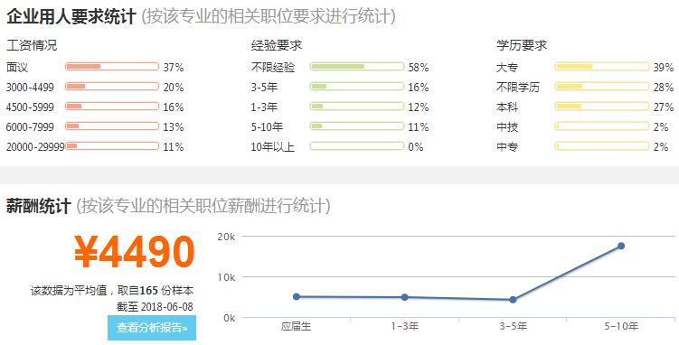Click the 中技 education label
The height and width of the screenshot is (345, 679).
click(x=507, y=127)
